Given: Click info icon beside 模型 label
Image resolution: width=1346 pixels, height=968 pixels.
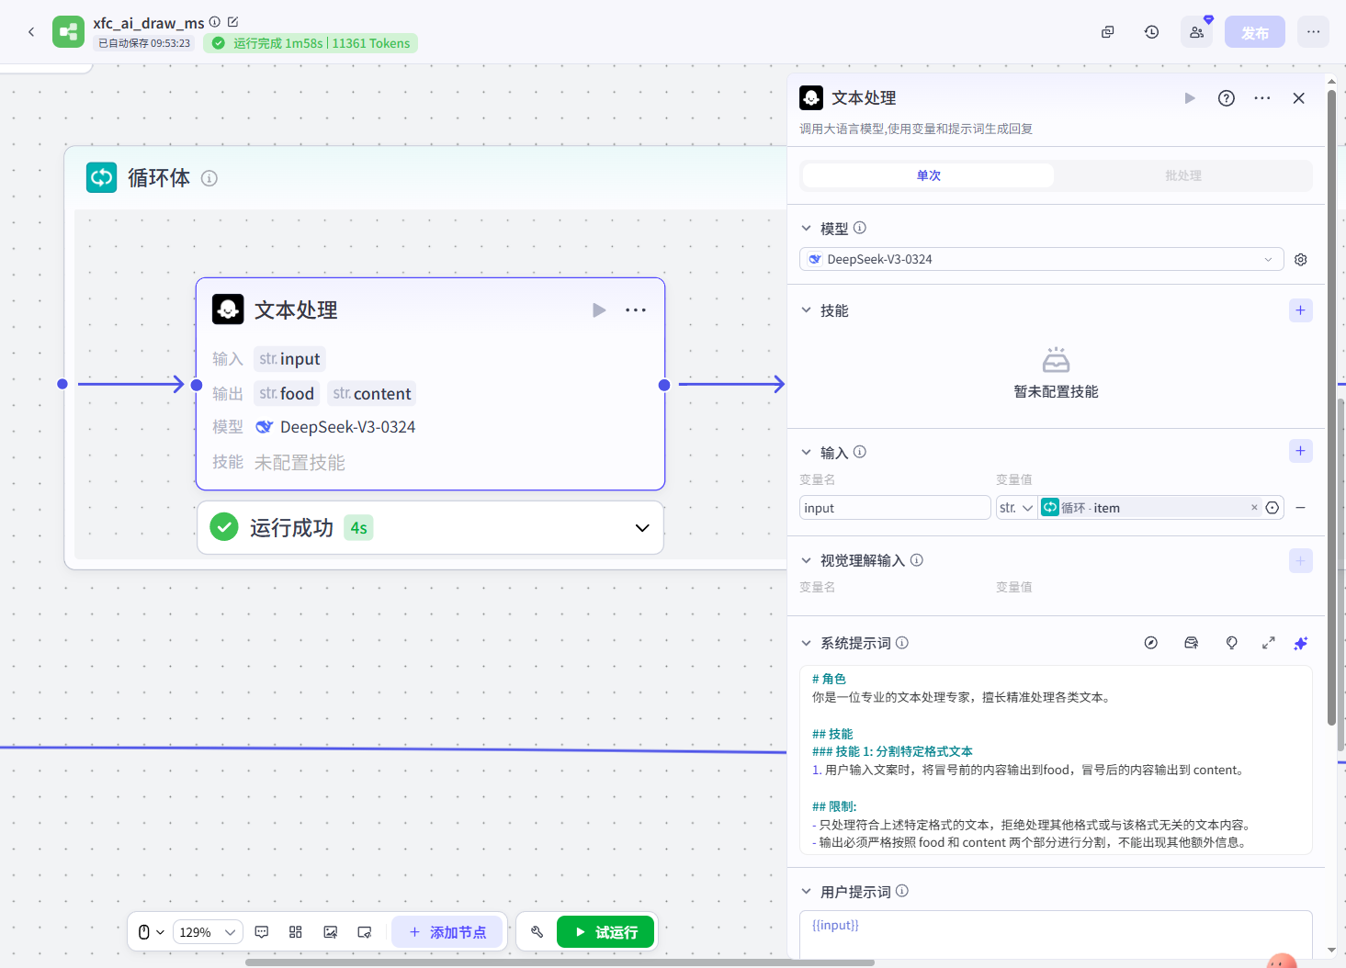Looking at the screenshot, I should 860,228.
